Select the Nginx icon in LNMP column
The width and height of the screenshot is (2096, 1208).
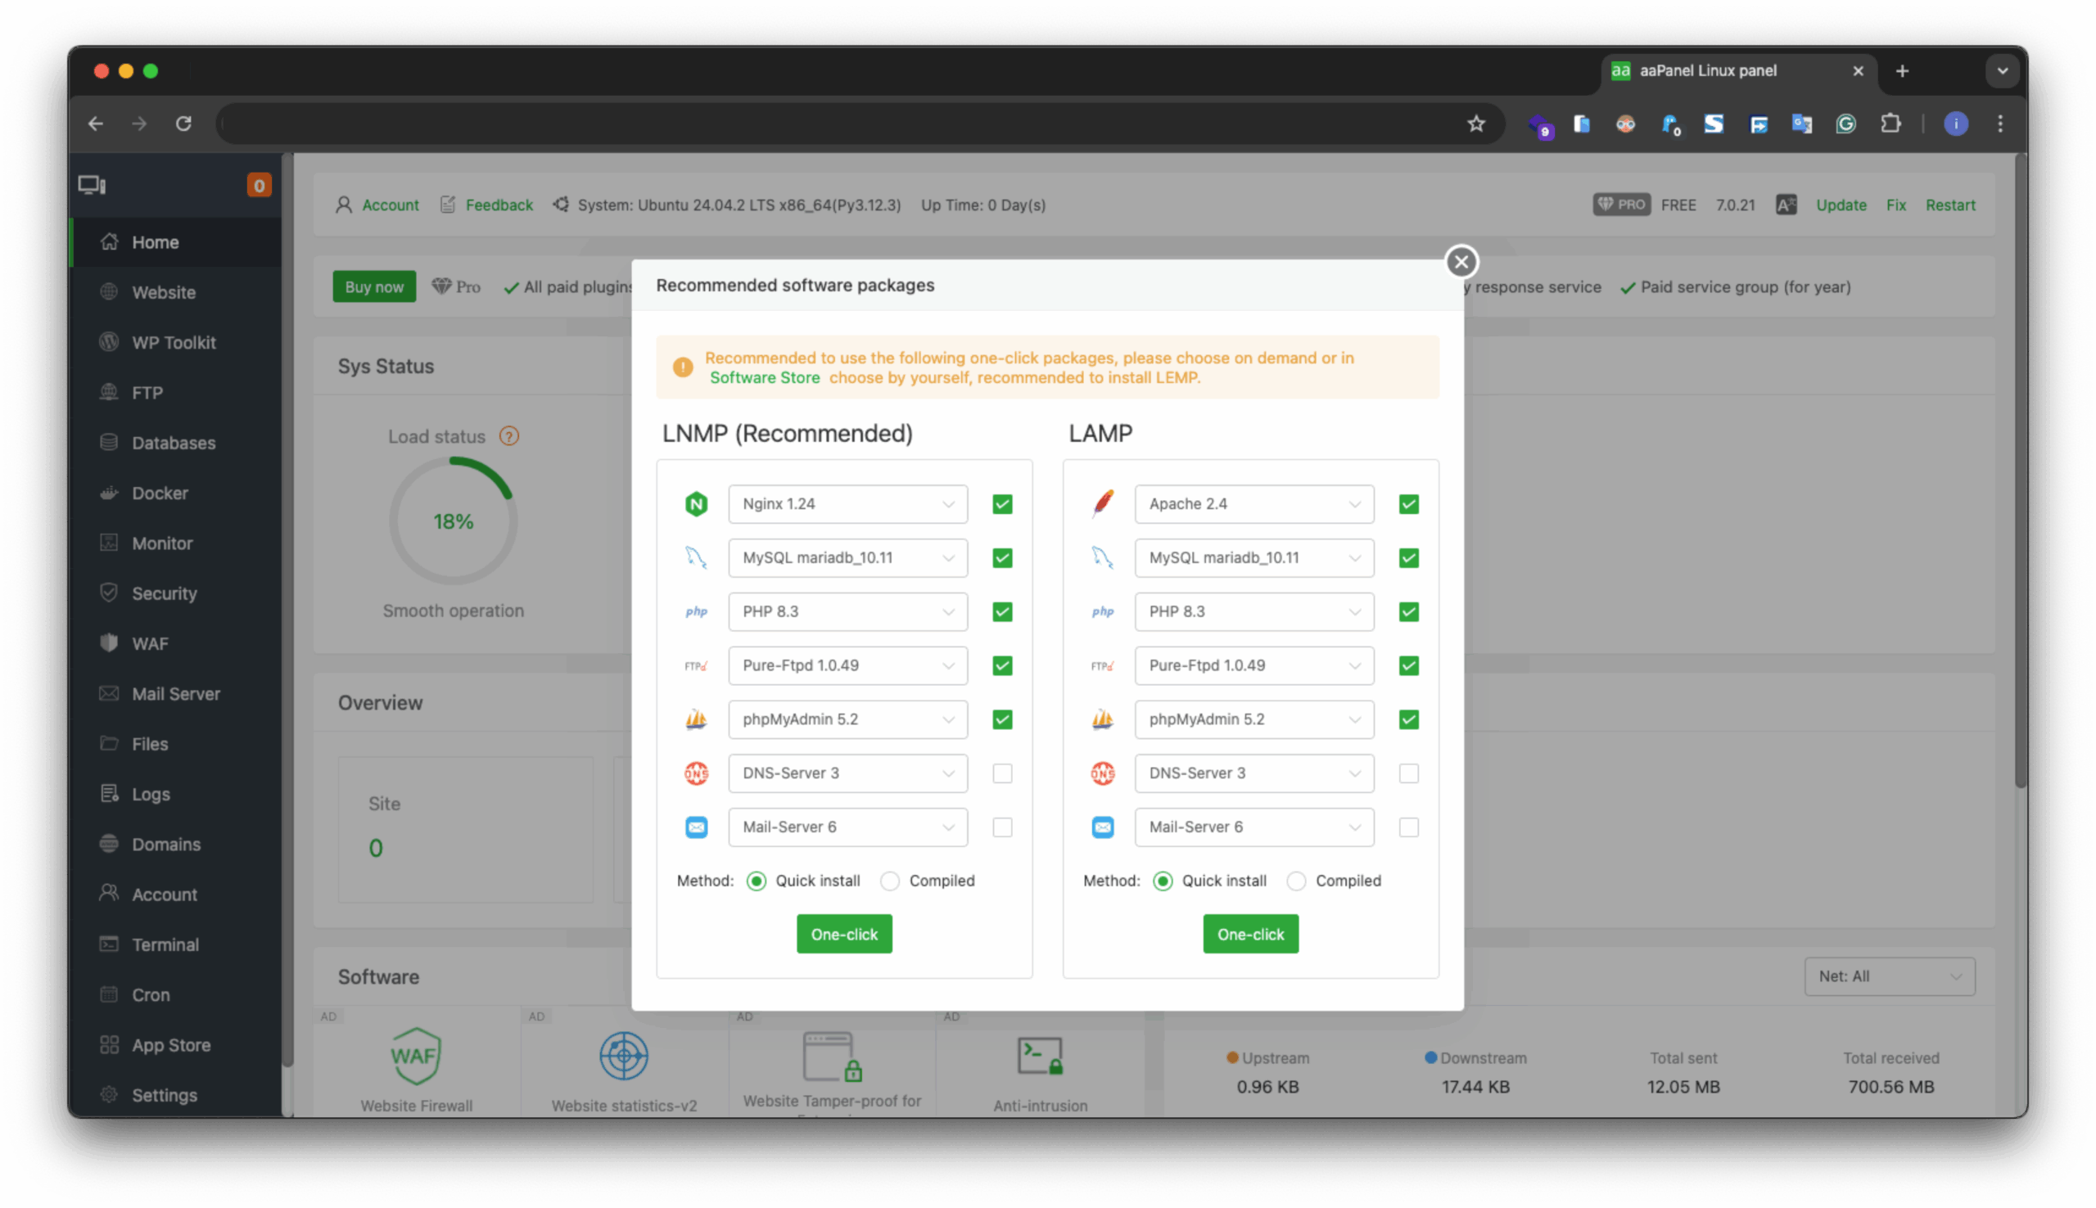click(697, 503)
